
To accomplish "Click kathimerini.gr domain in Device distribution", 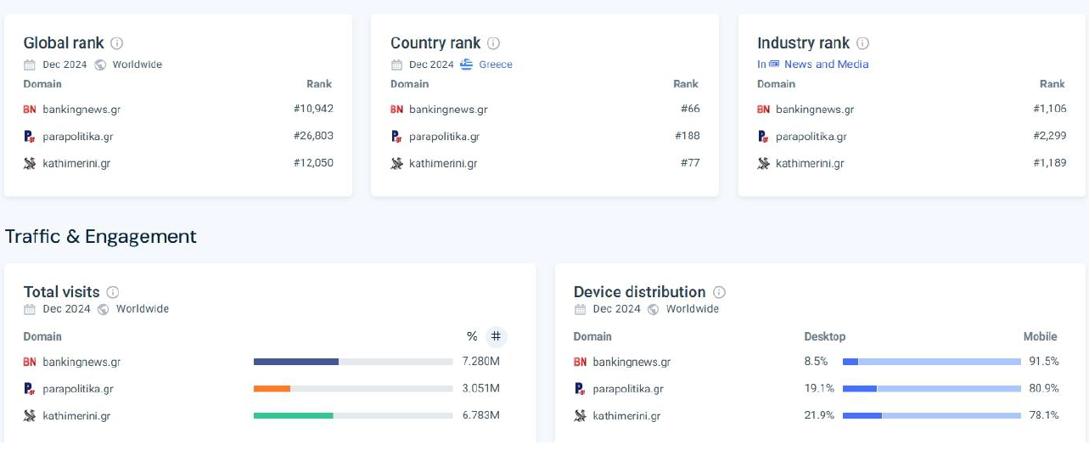I will pos(626,416).
